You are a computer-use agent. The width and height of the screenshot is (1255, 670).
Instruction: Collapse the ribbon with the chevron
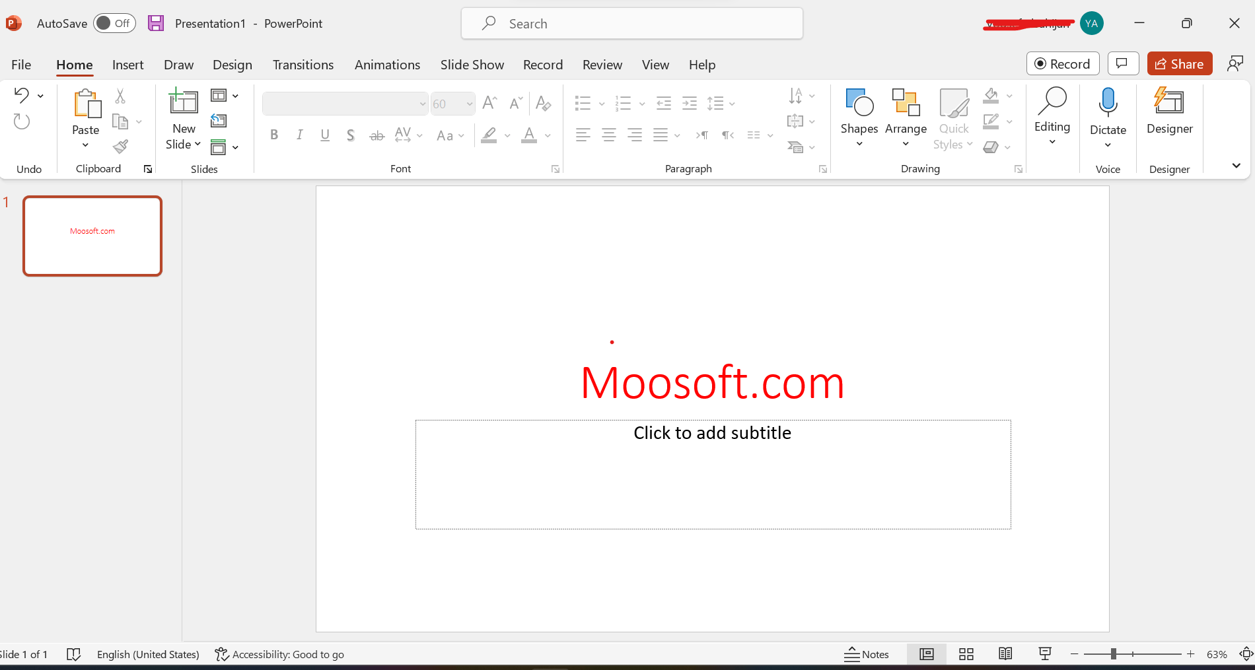click(x=1236, y=166)
